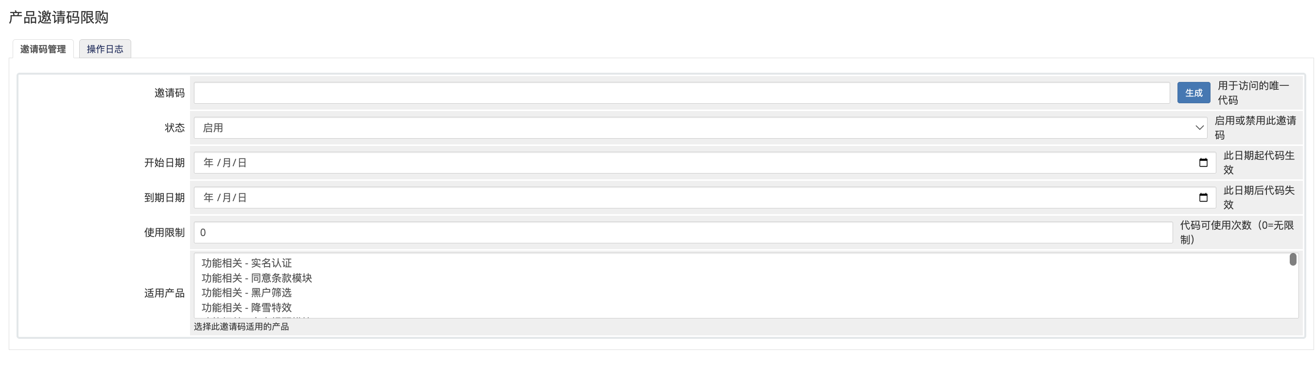Select 功能相关 - 实名认证 in product list
The image size is (1315, 381).
(246, 263)
